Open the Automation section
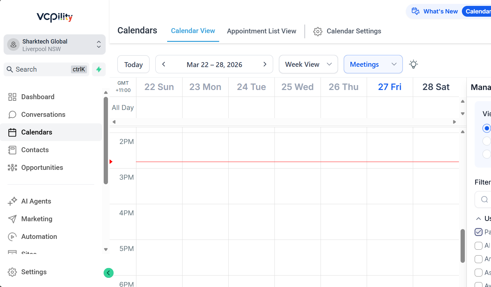This screenshot has height=287, width=491. point(39,236)
